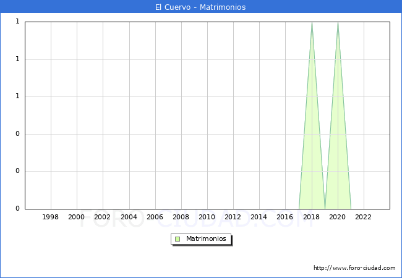The image size is (402, 278).
Task: Click the 2020 peak of the chart
Action: (x=338, y=23)
